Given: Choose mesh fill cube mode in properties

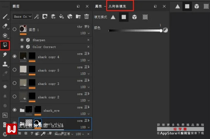Looking at the screenshot, I should [135, 17].
